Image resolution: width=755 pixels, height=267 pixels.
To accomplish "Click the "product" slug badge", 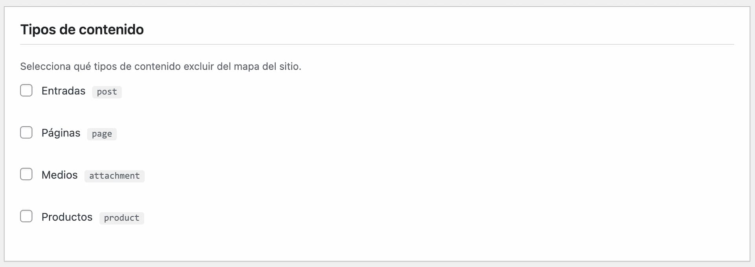I will [x=122, y=218].
